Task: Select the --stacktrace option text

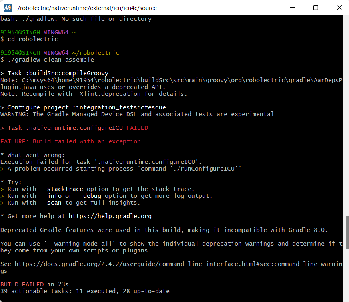Action: [x=61, y=189]
